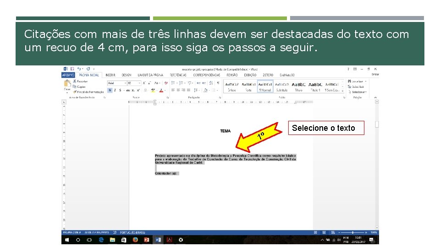Activate Pincel de Formatação format painter

click(x=88, y=92)
